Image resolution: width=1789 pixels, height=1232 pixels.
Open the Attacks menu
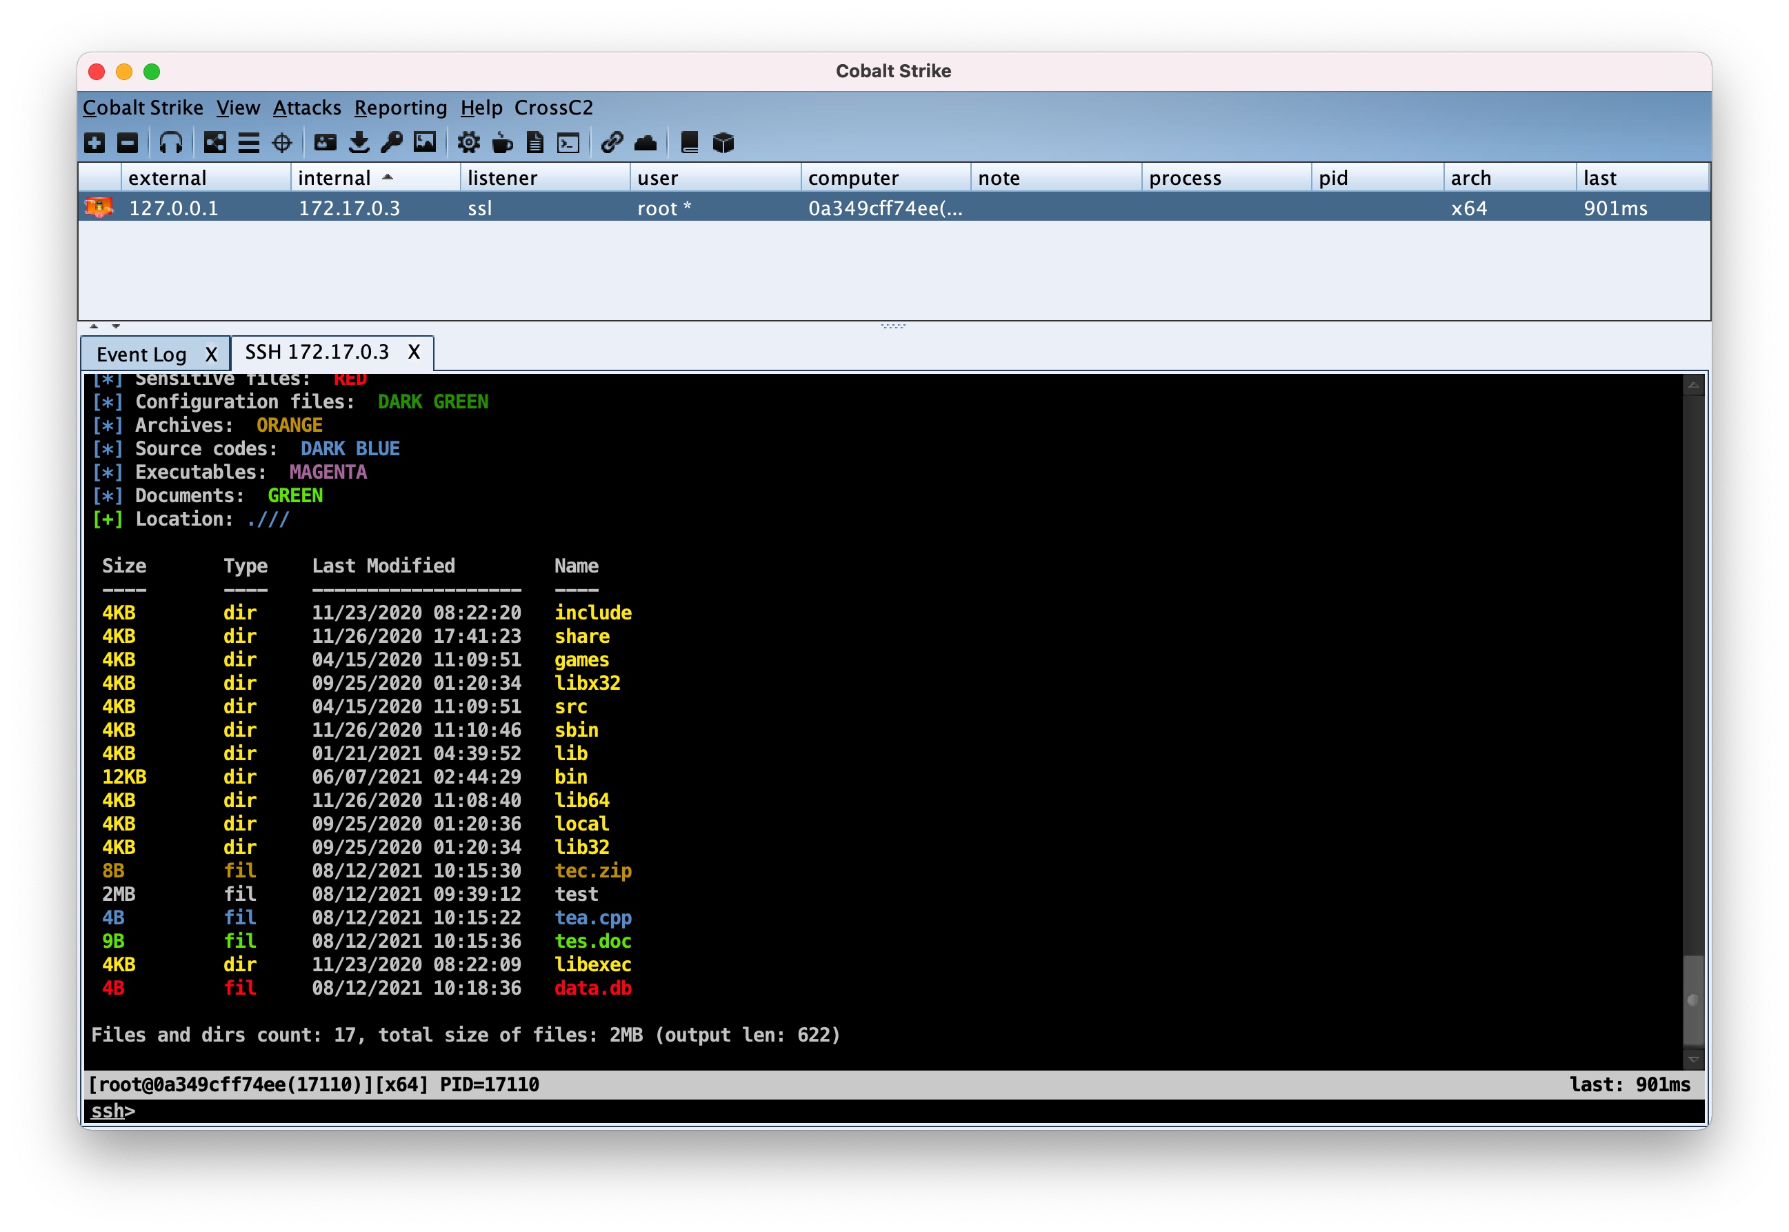point(306,108)
